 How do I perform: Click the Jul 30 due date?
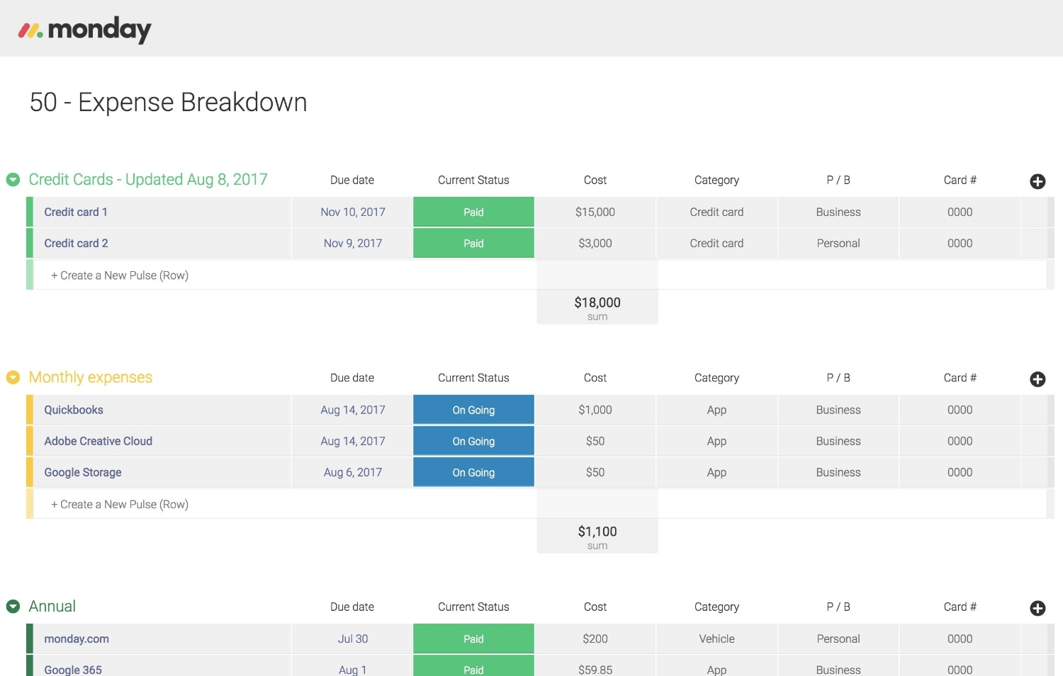click(353, 639)
